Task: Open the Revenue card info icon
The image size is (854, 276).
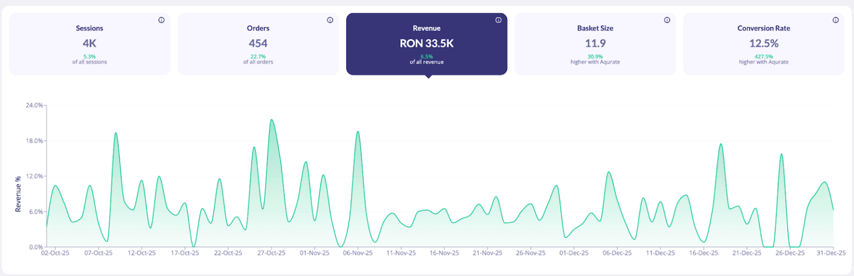Action: [498, 20]
